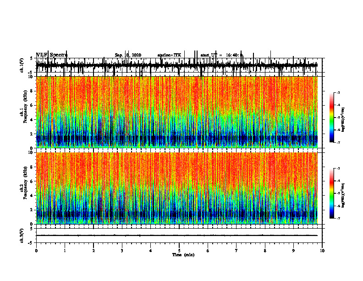Click the ch.1 spectrogram color bar

pyautogui.click(x=332, y=118)
